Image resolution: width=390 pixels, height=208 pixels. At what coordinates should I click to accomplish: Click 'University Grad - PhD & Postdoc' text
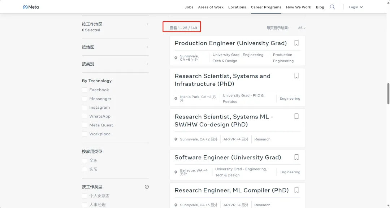(243, 99)
